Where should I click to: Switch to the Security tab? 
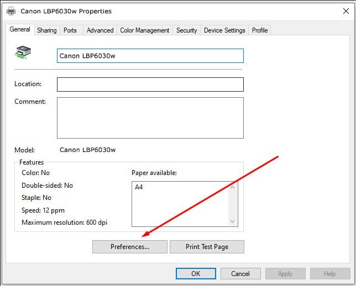pyautogui.click(x=187, y=30)
